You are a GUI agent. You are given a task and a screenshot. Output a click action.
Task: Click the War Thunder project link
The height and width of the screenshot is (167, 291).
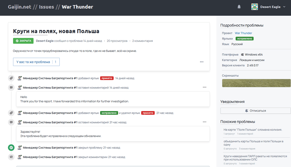coord(243,33)
